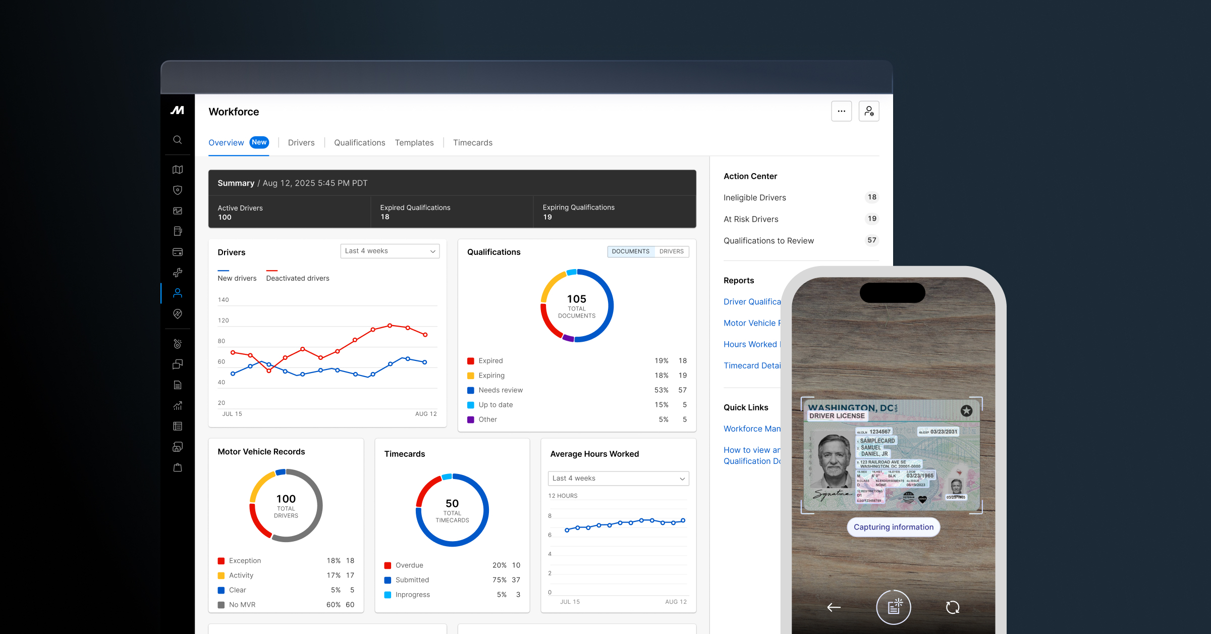Open the search icon in sidebar
Screen dimensions: 1211x634
click(x=178, y=140)
